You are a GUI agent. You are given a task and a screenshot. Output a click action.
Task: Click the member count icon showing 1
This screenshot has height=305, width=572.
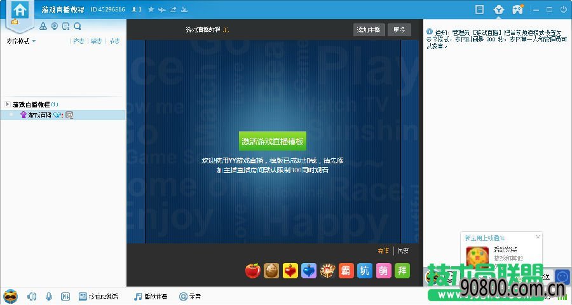click(x=137, y=10)
